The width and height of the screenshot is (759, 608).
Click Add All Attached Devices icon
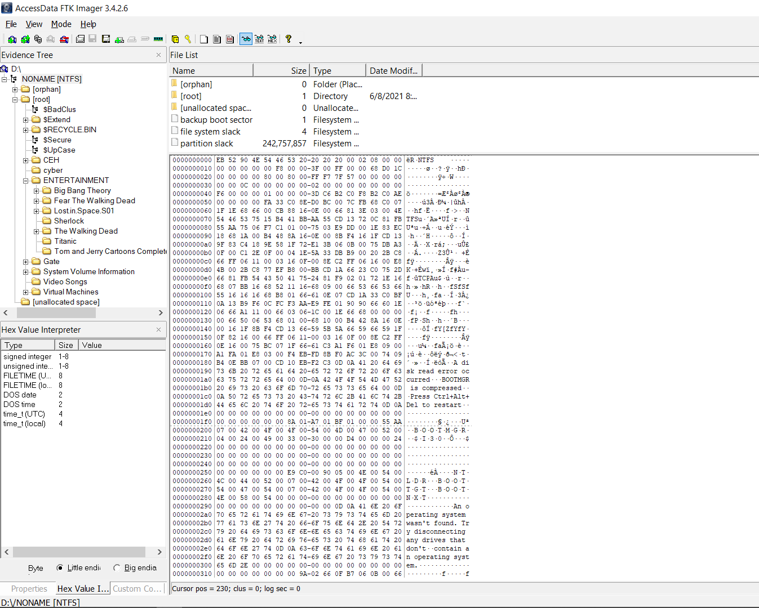(x=25, y=39)
